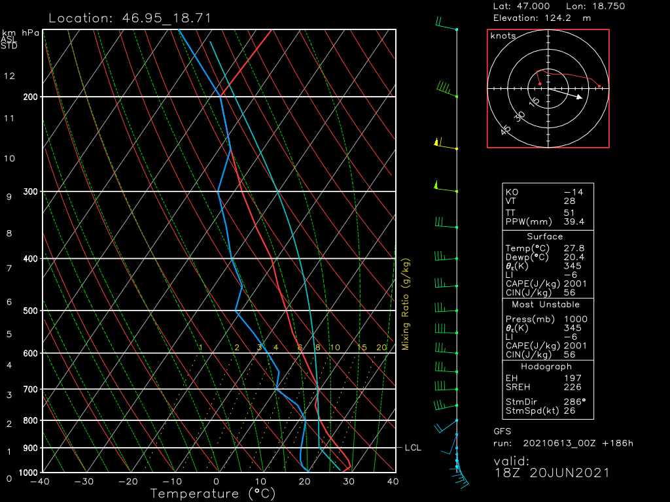670x502 pixels.
Task: Select the LCL level marker
Action: pyautogui.click(x=413, y=448)
